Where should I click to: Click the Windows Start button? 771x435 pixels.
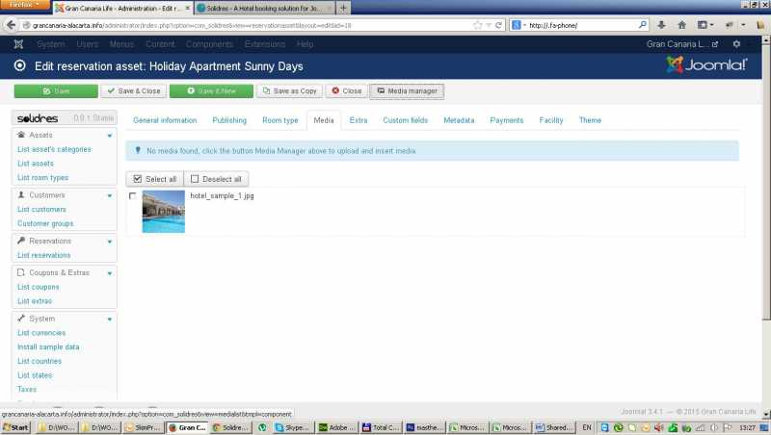point(15,427)
